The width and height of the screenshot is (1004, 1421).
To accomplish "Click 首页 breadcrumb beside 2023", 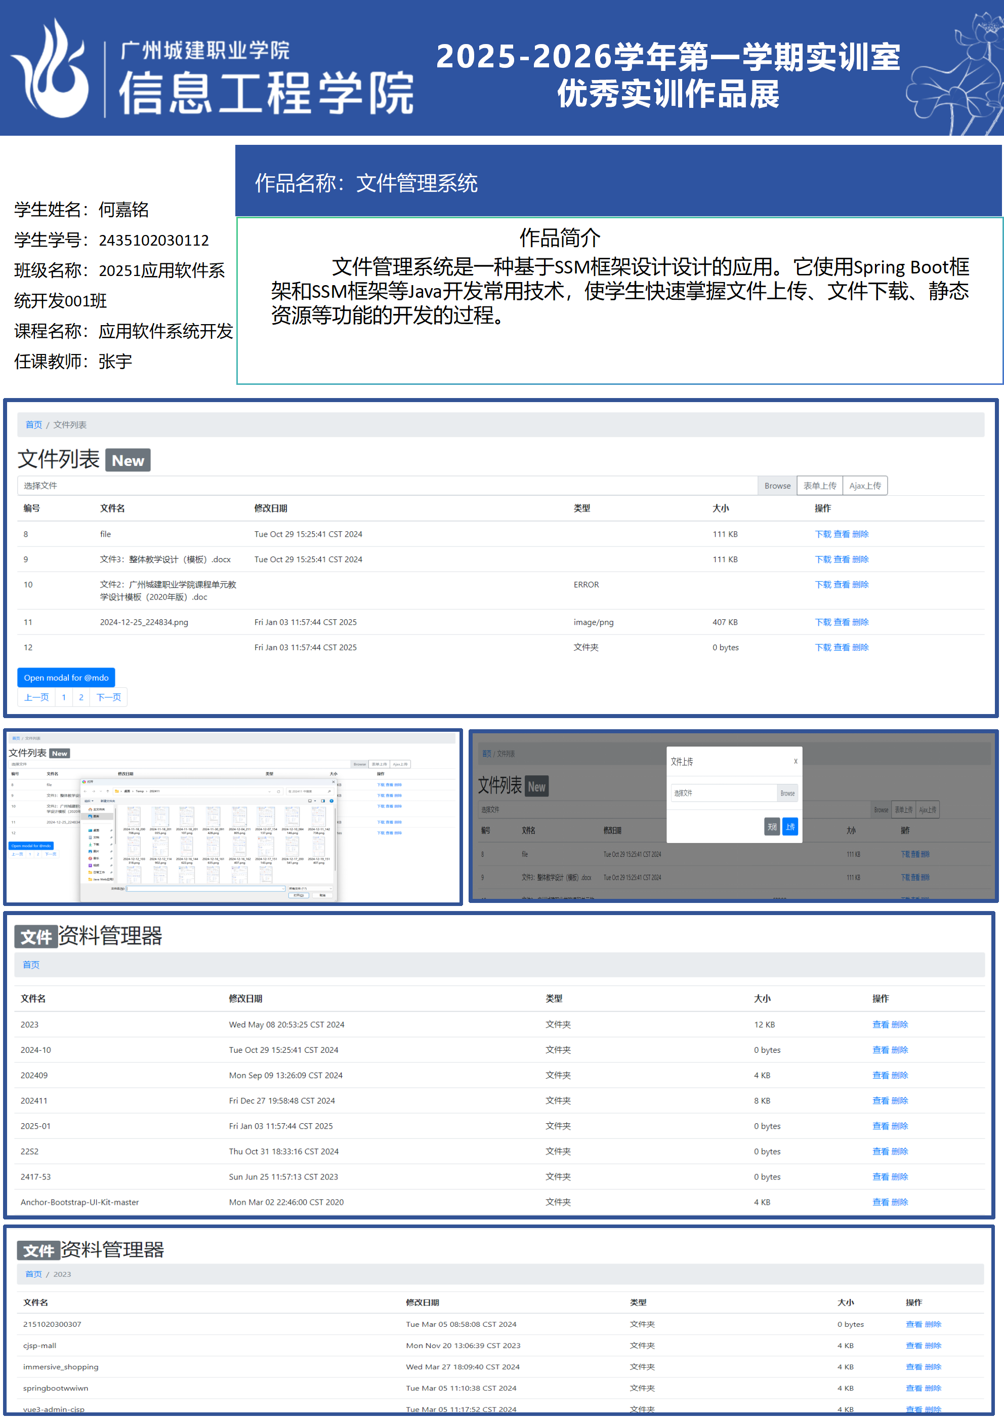I will click(x=33, y=1274).
